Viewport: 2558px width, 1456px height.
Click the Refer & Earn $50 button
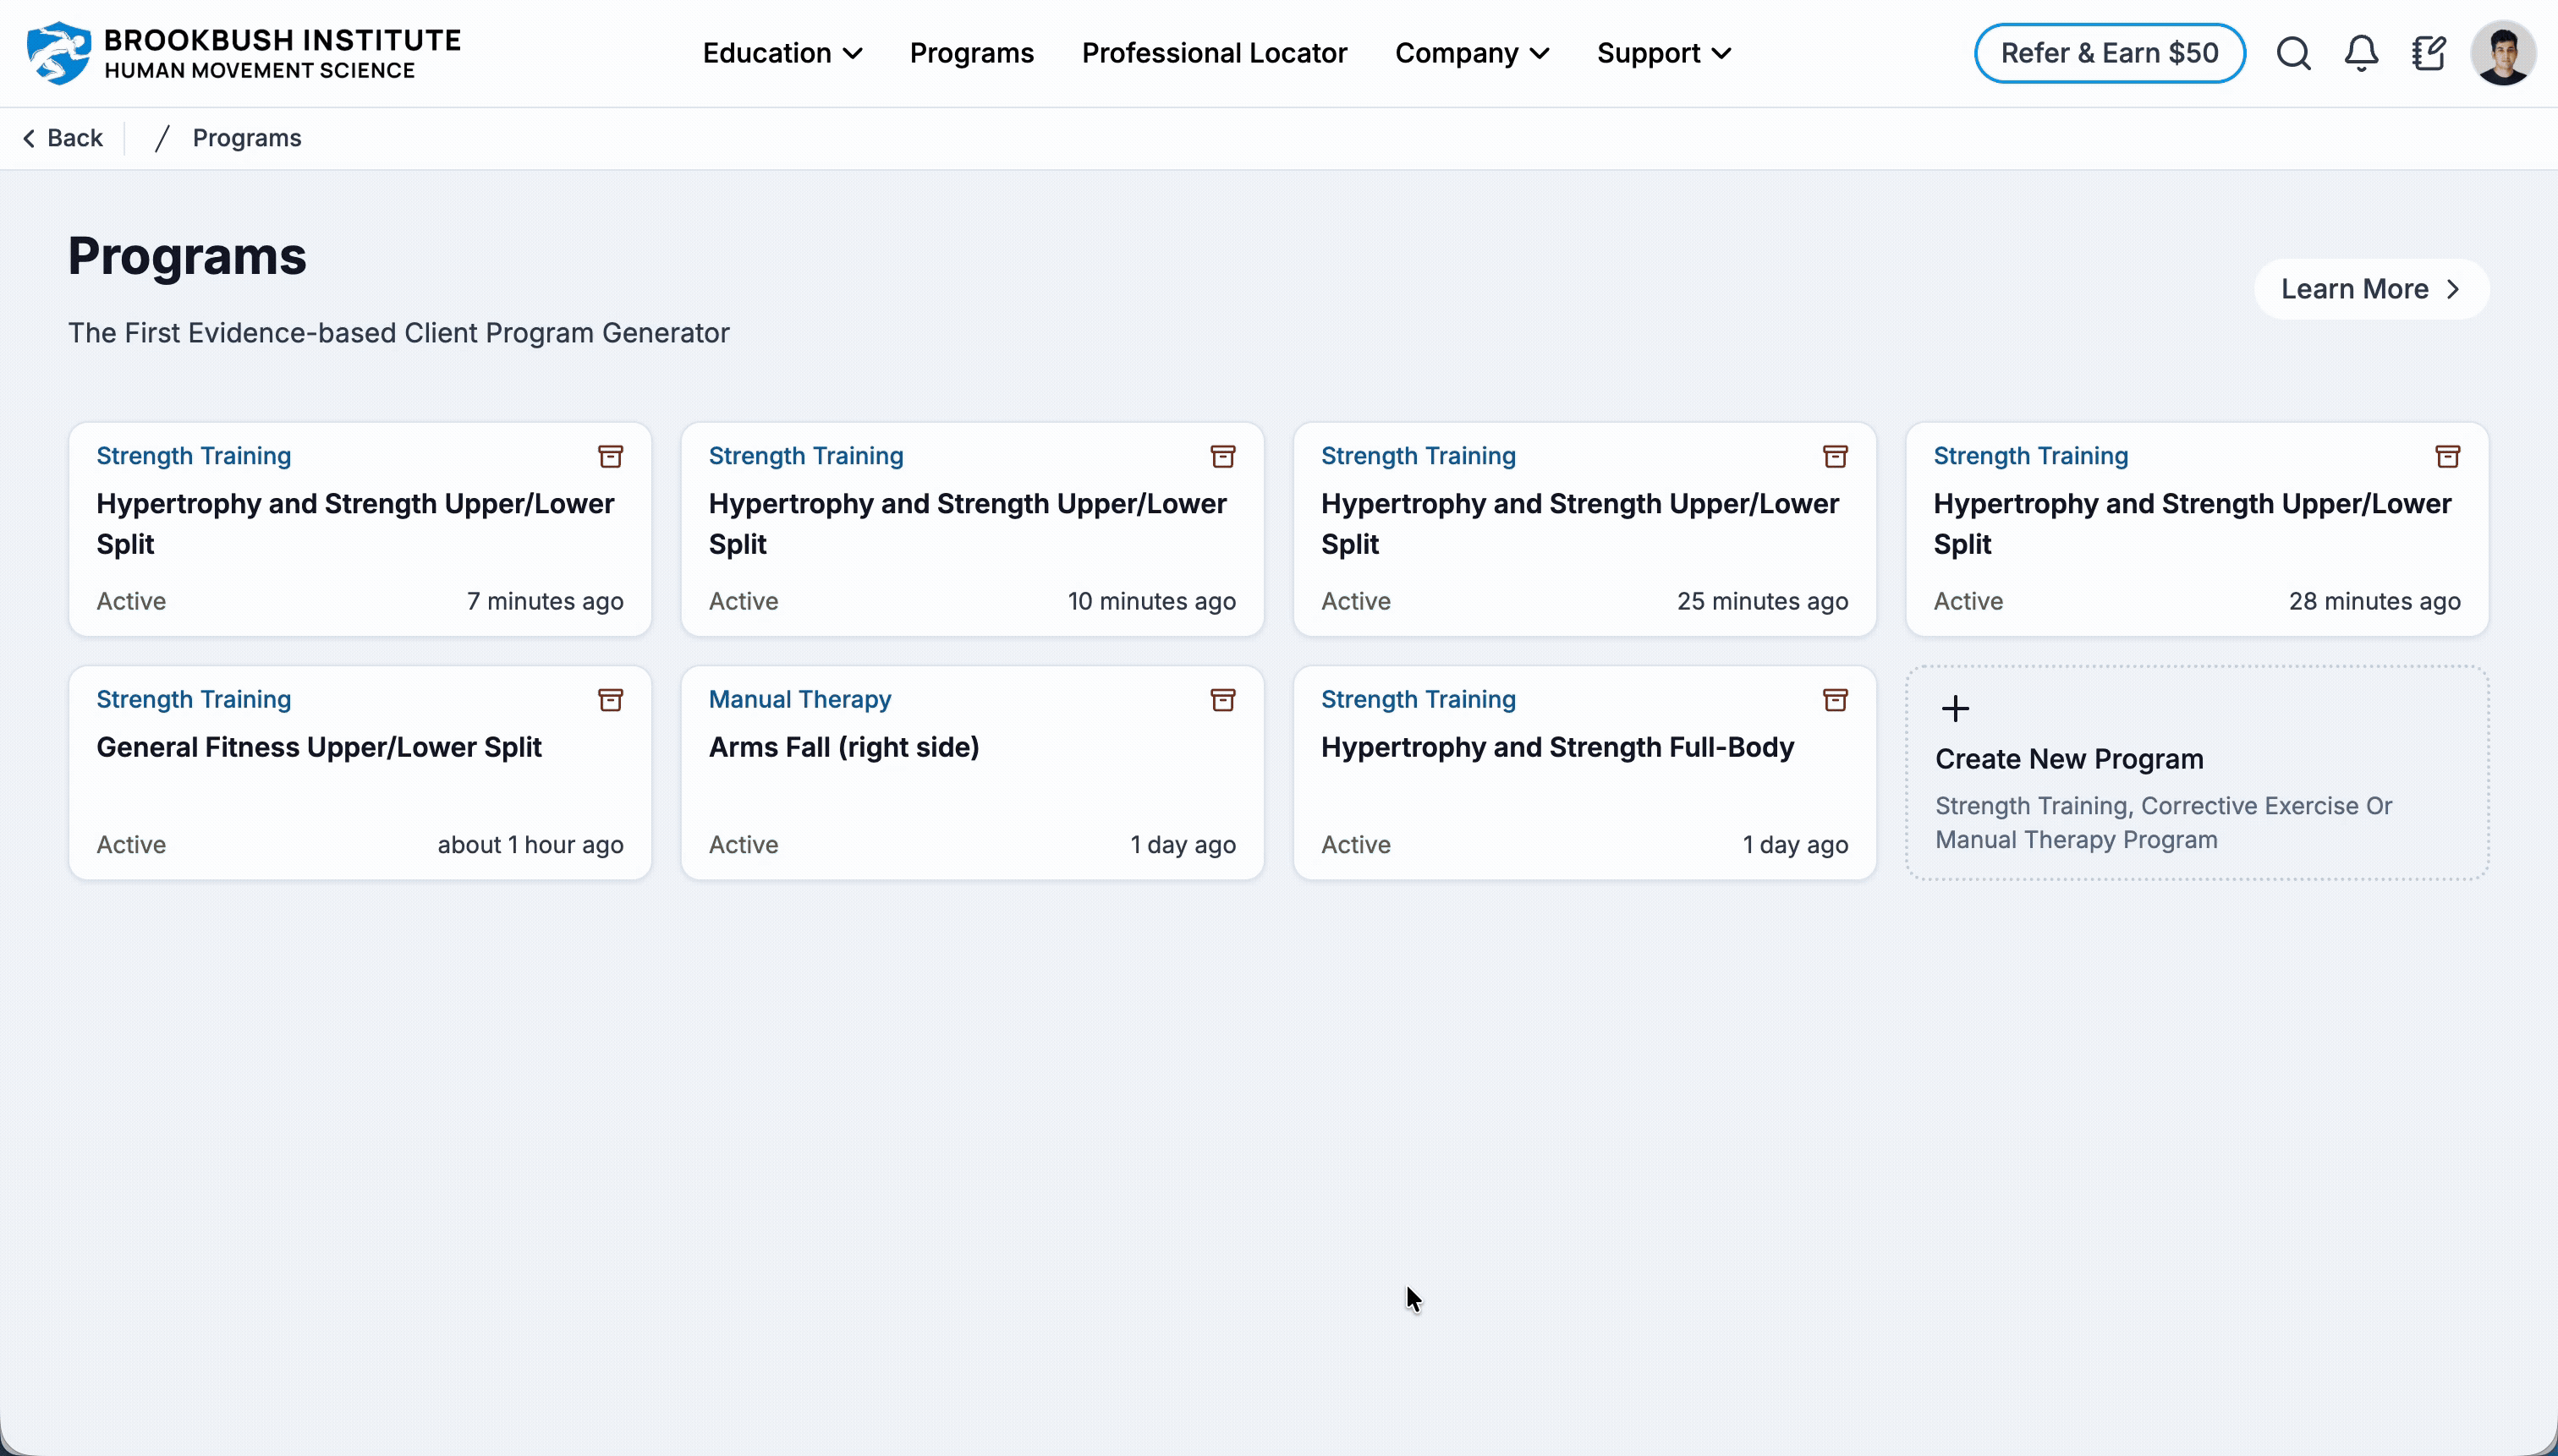click(x=2109, y=53)
